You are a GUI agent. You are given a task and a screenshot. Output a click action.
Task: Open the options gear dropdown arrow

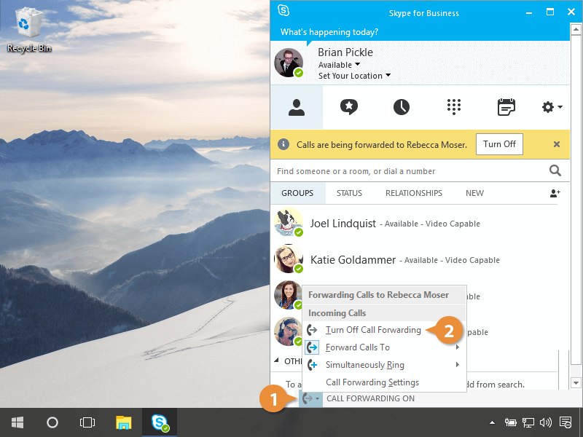(x=559, y=108)
